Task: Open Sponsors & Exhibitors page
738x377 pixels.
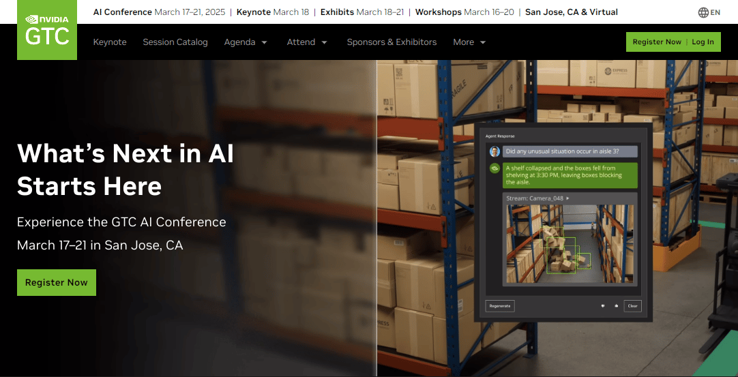Action: pyautogui.click(x=392, y=42)
